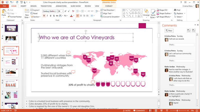Image resolution: width=200 pixels, height=112 pixels.
Task: Open the Transitions ribbon tab
Action: point(46,6)
